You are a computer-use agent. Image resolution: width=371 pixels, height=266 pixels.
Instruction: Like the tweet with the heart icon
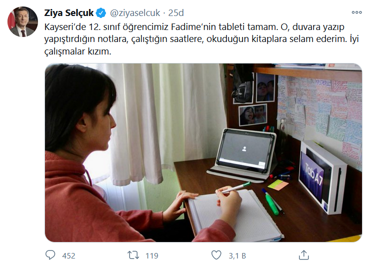coord(216,255)
